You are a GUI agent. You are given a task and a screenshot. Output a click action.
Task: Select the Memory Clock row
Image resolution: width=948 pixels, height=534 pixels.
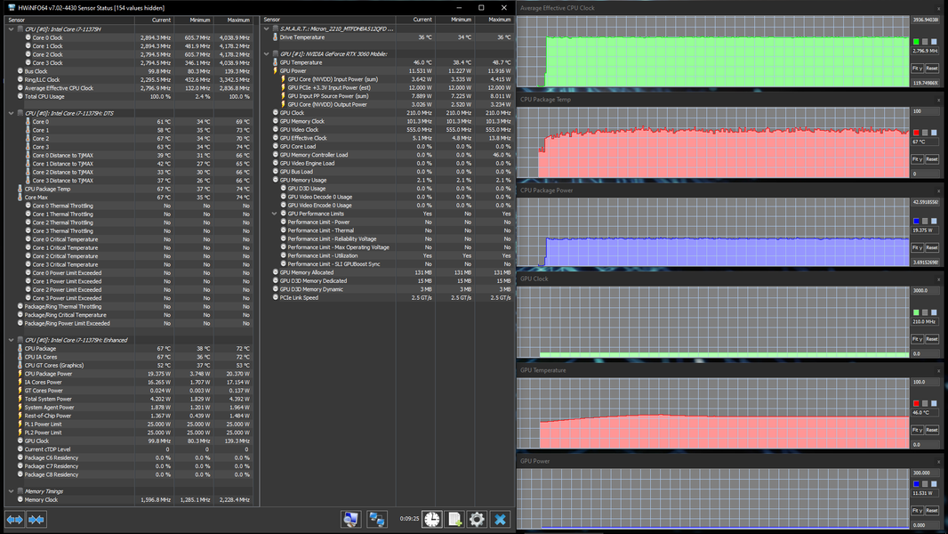130,499
